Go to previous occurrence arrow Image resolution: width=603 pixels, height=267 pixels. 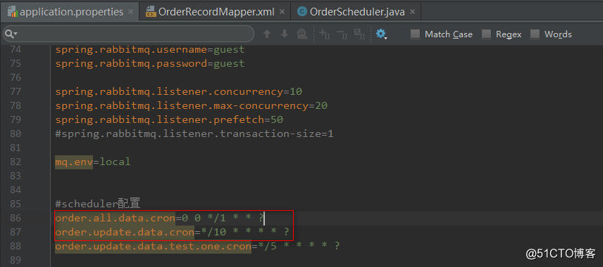267,34
